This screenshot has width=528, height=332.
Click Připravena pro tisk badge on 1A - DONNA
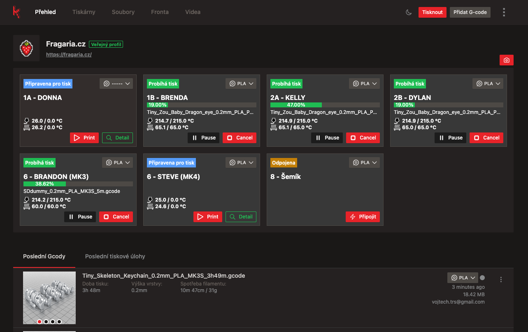(48, 84)
